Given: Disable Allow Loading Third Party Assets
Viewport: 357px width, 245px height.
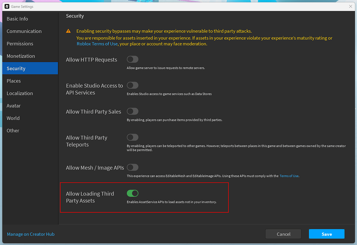Looking at the screenshot, I should pos(132,193).
